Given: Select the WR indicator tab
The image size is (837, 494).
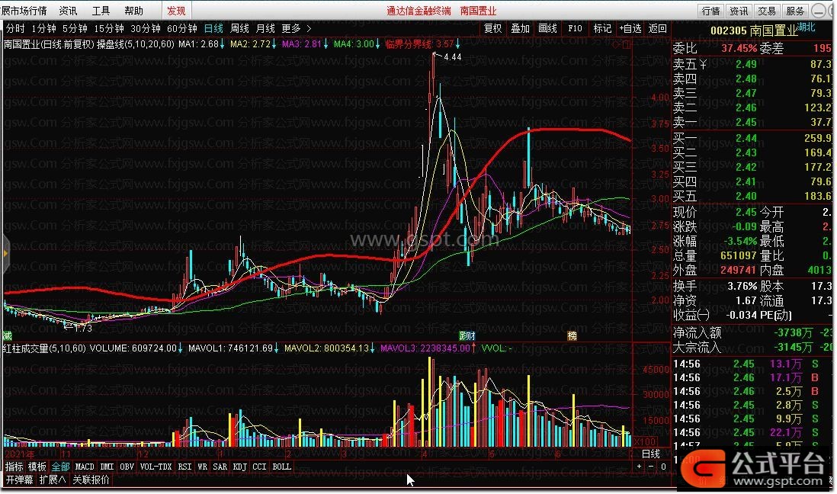Looking at the screenshot, I should pos(202,467).
